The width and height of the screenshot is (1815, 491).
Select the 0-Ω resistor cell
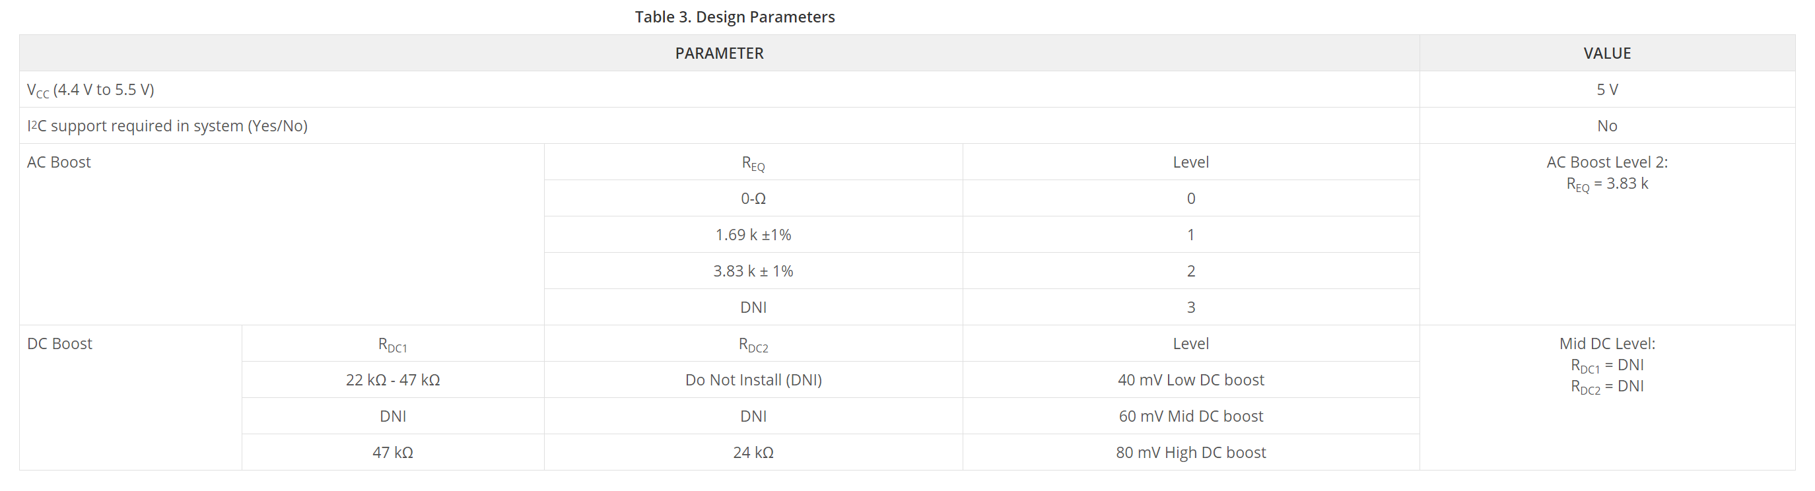pos(753,199)
